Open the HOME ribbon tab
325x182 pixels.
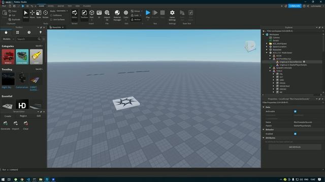(x=42, y=6)
